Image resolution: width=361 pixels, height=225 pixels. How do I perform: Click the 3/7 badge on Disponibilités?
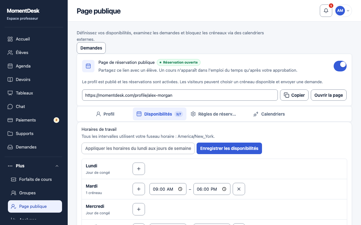[x=179, y=114]
